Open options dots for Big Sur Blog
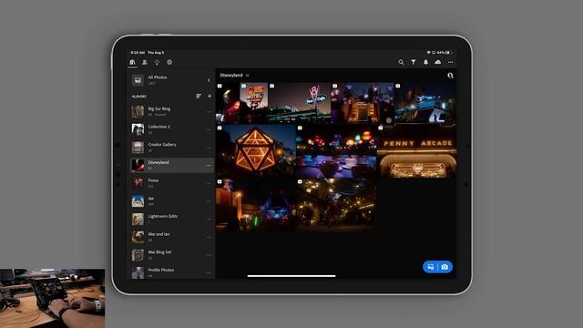Image resolution: width=583 pixels, height=328 pixels. [x=209, y=111]
